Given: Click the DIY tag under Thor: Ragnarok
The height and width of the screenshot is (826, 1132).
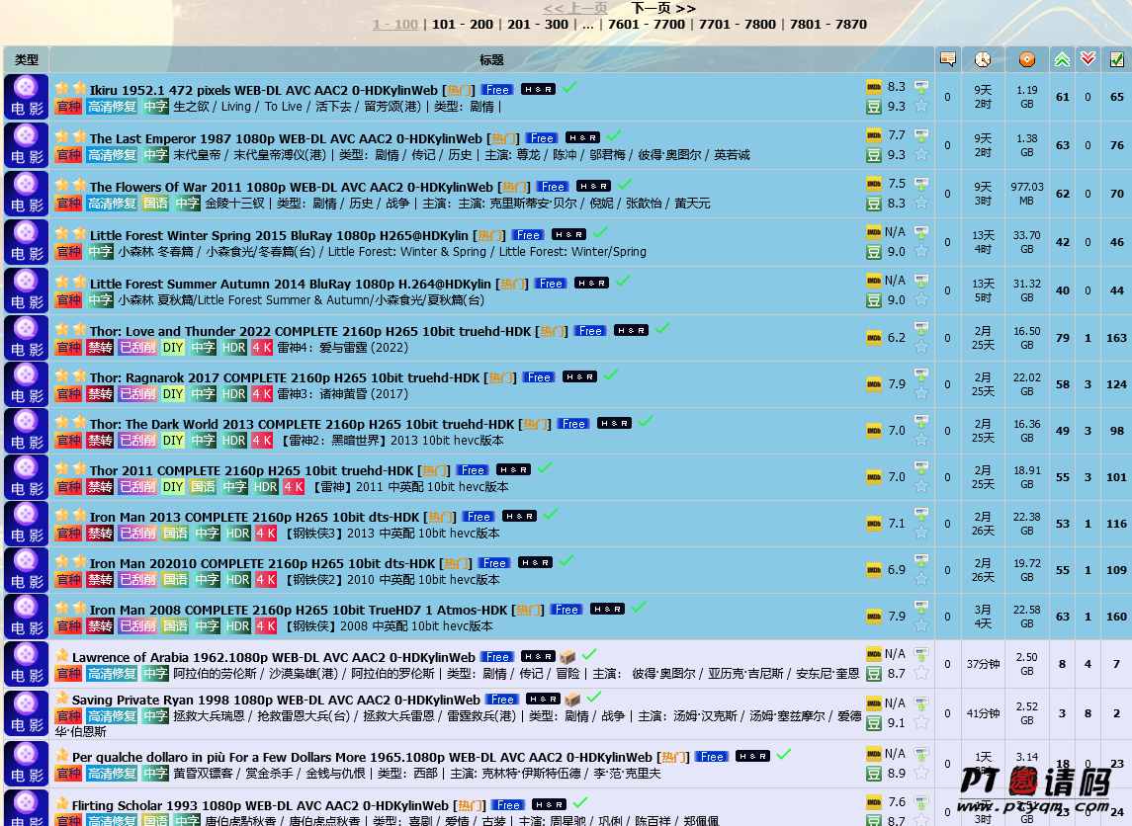Looking at the screenshot, I should 173,394.
